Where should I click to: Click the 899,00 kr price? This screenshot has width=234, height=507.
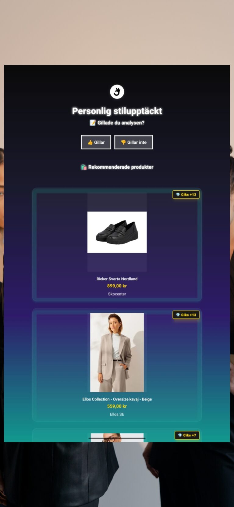coord(117,286)
